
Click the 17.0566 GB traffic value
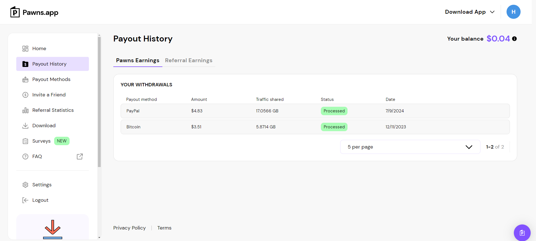pos(267,111)
